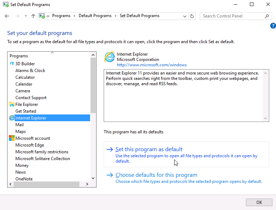Image resolution: width=276 pixels, height=210 pixels.
Task: Open recent locations dropdown arrow
Action: click(26, 16)
